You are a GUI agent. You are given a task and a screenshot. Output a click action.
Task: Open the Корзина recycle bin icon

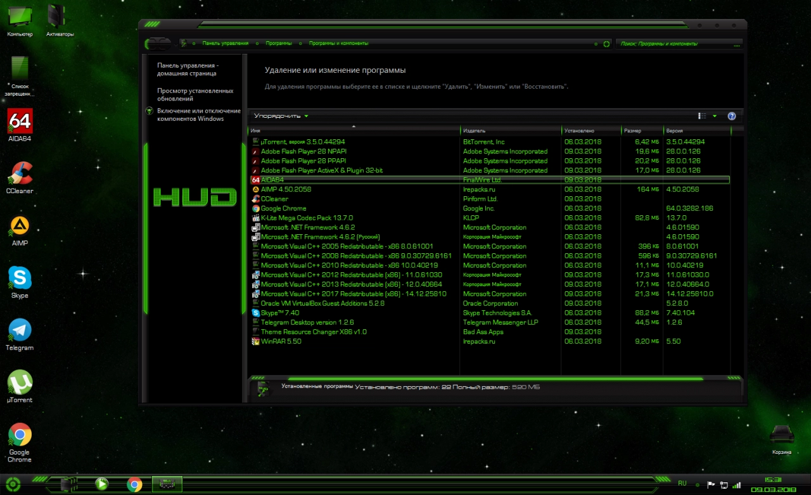[x=781, y=439]
